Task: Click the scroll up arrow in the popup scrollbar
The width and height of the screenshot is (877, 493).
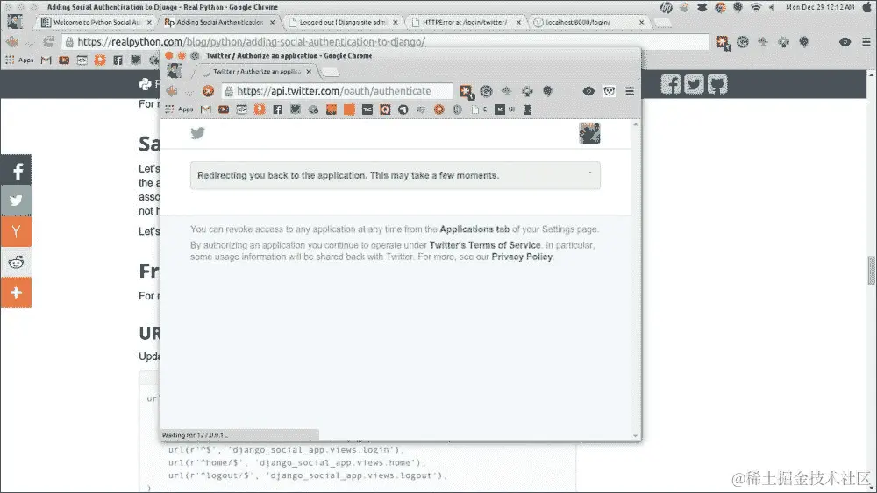Action: pyautogui.click(x=635, y=124)
